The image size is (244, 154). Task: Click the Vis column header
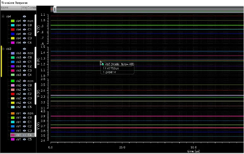point(24,8)
